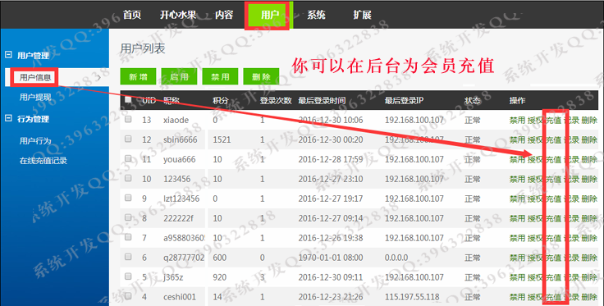The image size is (604, 306).
Task: Select the 用户 top menu tab
Action: [270, 15]
